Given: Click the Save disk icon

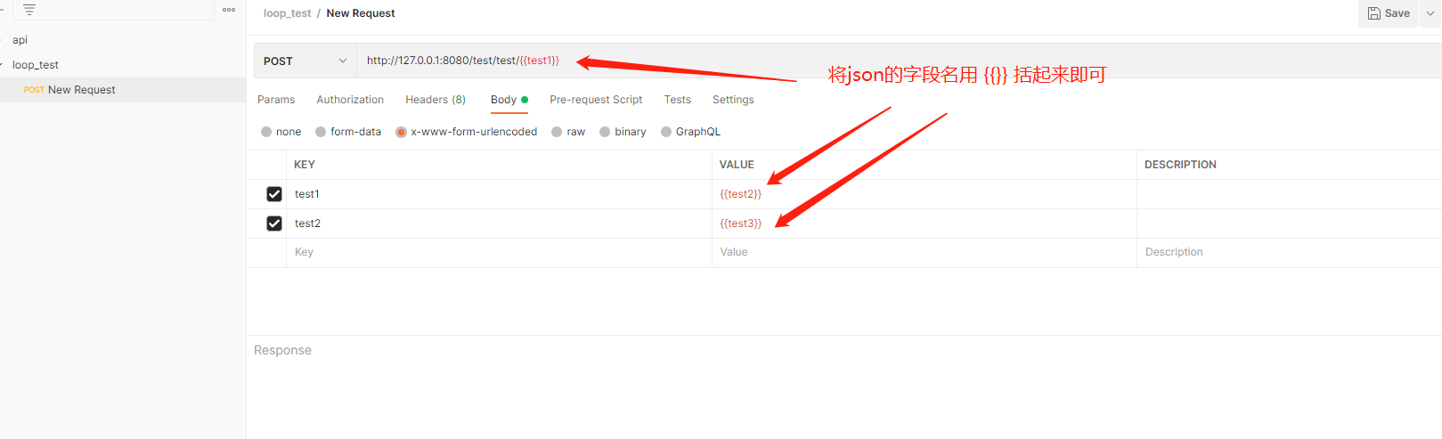Looking at the screenshot, I should 1374,13.
